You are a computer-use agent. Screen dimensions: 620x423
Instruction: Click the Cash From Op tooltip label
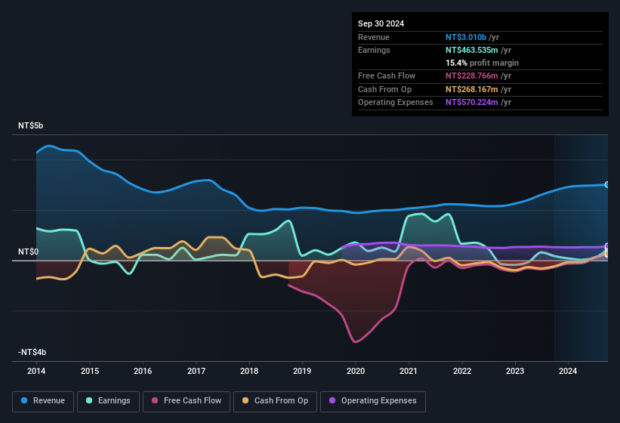click(x=384, y=89)
